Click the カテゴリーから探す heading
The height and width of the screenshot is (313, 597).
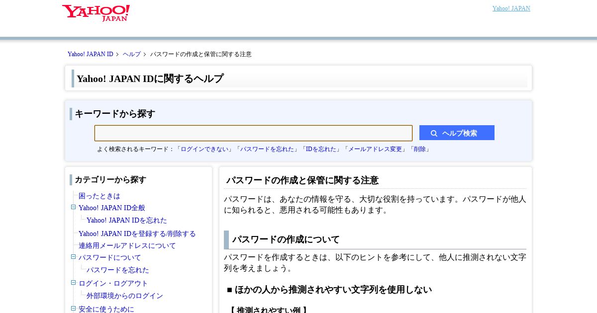click(x=110, y=180)
